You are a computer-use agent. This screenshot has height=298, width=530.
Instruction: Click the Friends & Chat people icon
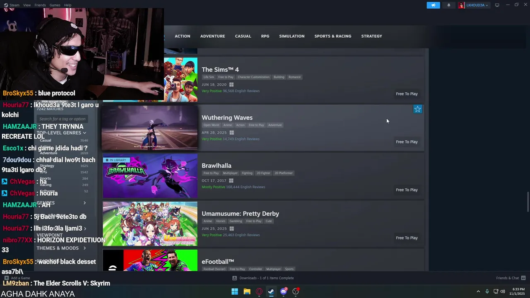pyautogui.click(x=523, y=278)
